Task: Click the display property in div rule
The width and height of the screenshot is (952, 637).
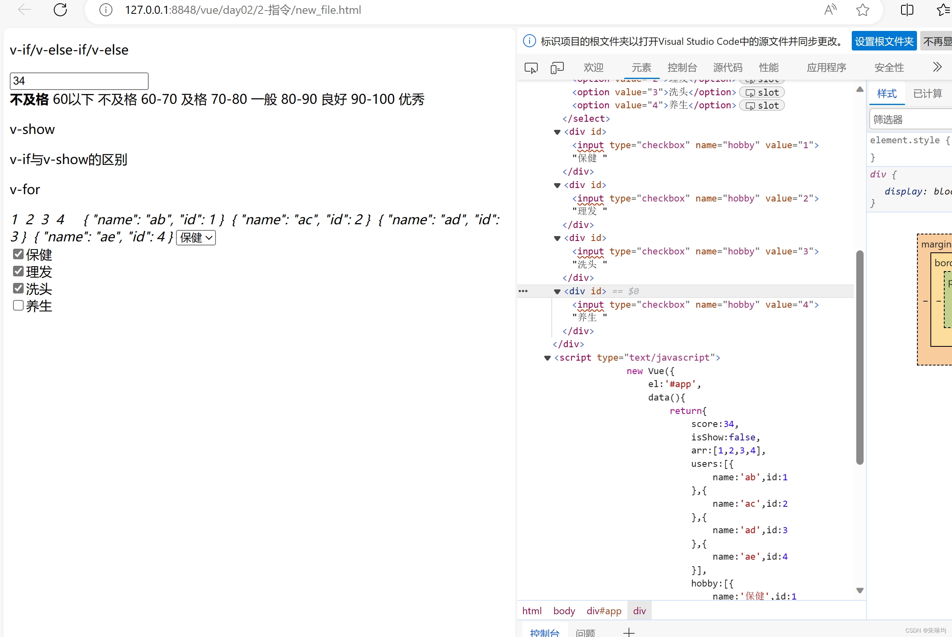Action: coord(904,191)
